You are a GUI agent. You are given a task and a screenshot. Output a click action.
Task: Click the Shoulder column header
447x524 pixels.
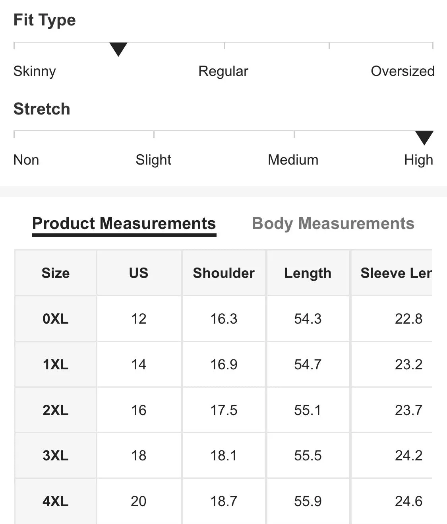(224, 273)
